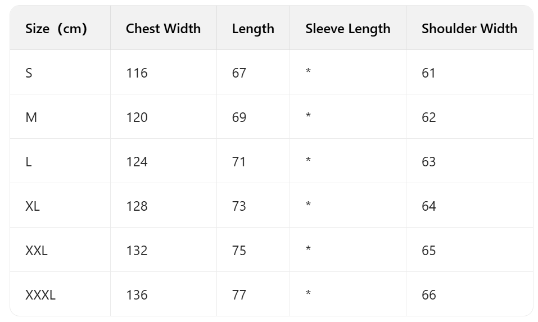The height and width of the screenshot is (322, 538).
Task: Click the sleeve length asterisk for size M
Action: [x=308, y=116]
